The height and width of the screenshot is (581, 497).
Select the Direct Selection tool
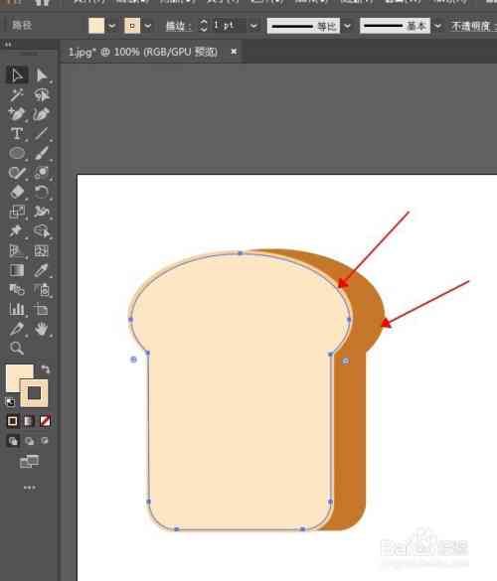(42, 75)
